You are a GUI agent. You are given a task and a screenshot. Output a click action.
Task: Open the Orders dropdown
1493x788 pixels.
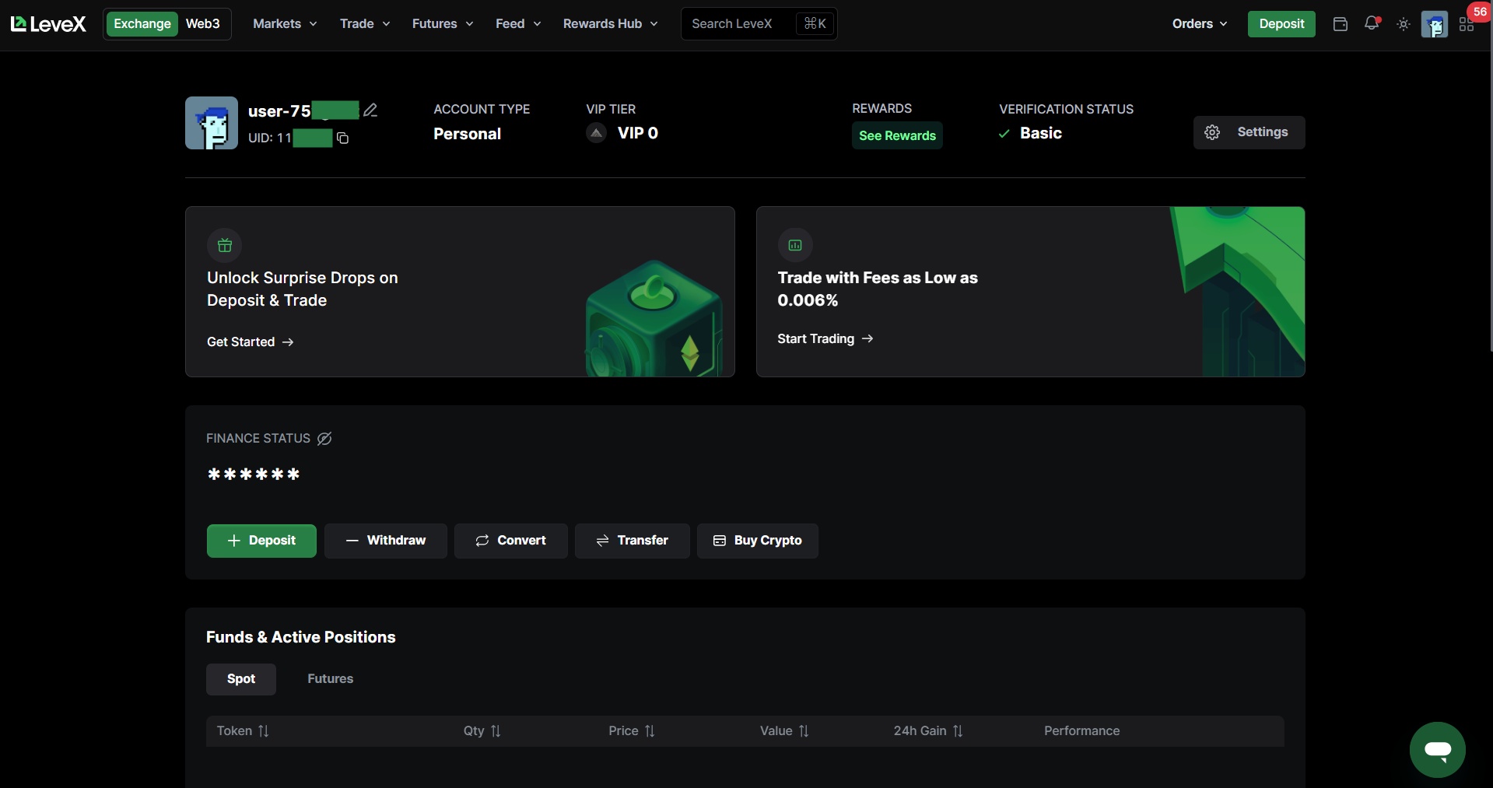click(x=1200, y=24)
